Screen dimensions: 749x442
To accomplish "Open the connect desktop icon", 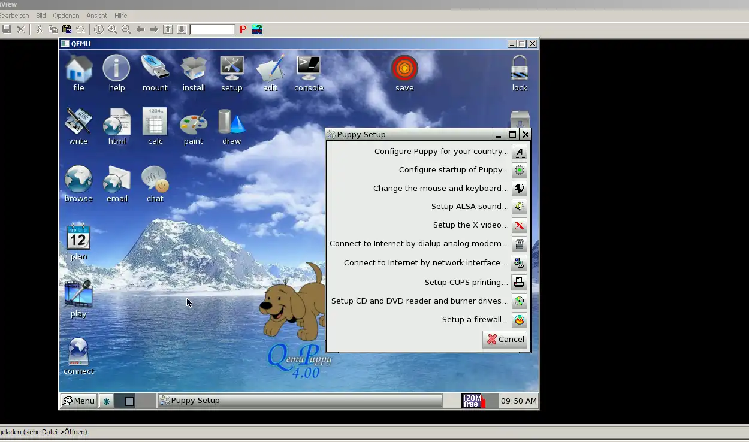I will tap(78, 357).
